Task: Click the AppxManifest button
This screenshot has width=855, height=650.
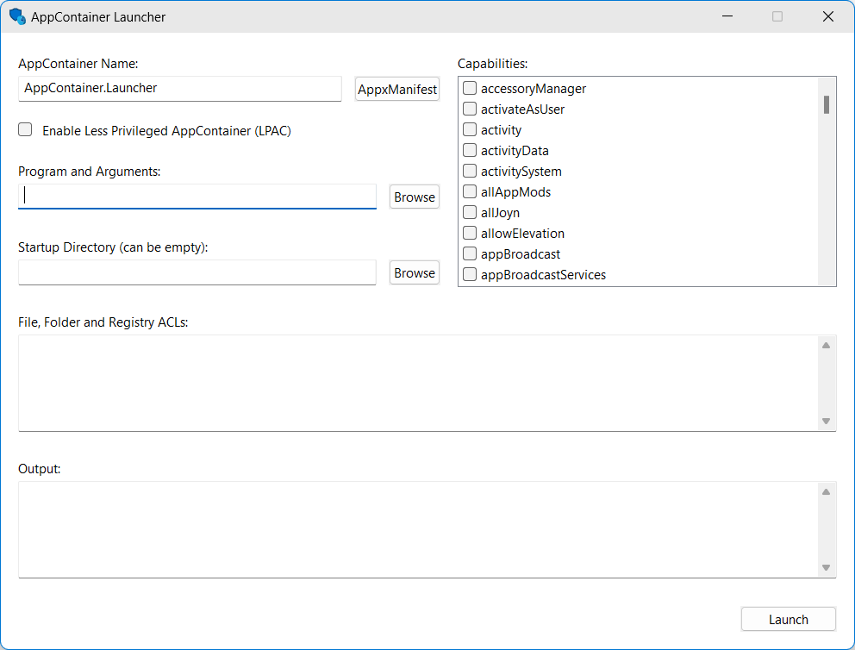Action: tap(396, 88)
